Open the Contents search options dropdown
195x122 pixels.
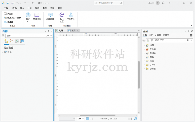51,36
